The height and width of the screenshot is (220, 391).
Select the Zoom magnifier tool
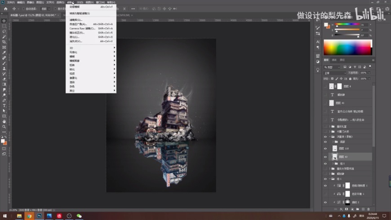(4, 127)
